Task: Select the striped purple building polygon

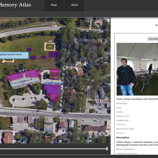Action: pyautogui.click(x=55, y=74)
